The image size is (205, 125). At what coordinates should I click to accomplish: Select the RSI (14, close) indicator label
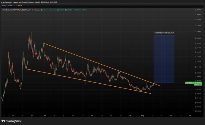(7, 6)
